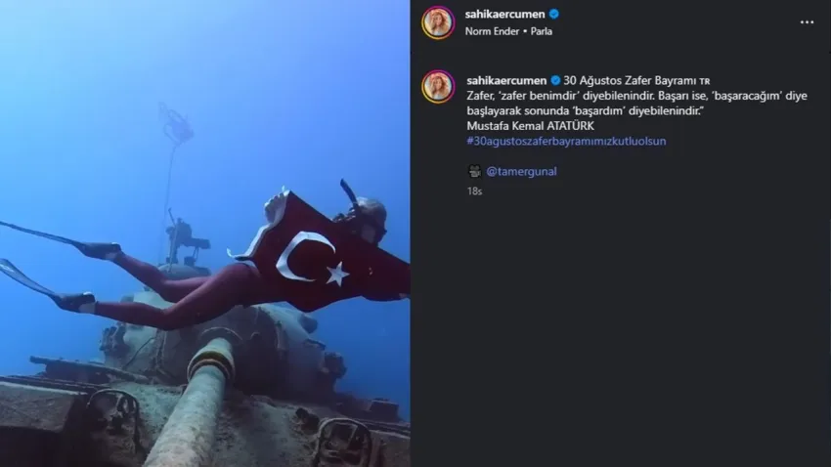Click the camera emoji before @tamergunal

[474, 171]
